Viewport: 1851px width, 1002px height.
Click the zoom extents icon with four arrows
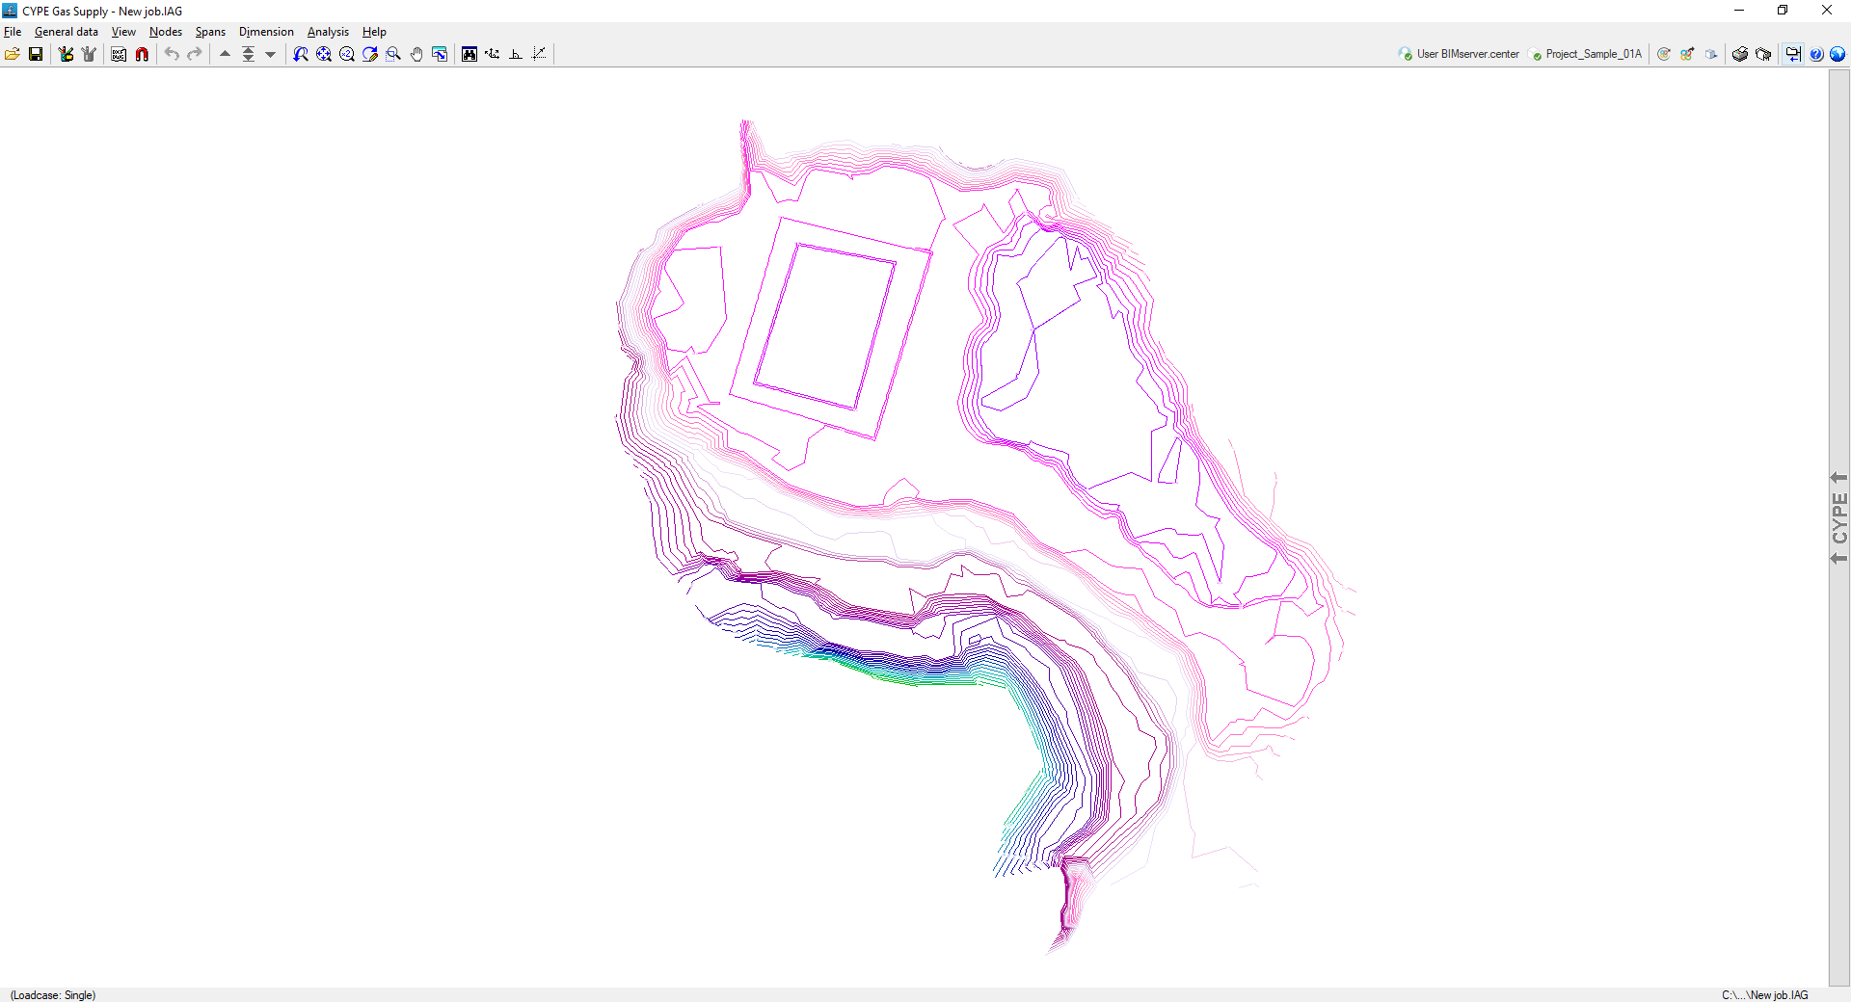(324, 54)
